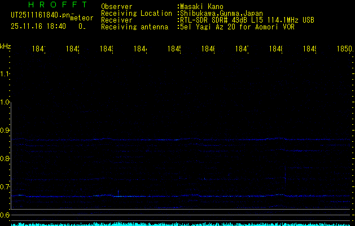The width and height of the screenshot is (355, 226).
Task: Click the 25.11.16 18:40 timestamp
Action: click(x=38, y=26)
